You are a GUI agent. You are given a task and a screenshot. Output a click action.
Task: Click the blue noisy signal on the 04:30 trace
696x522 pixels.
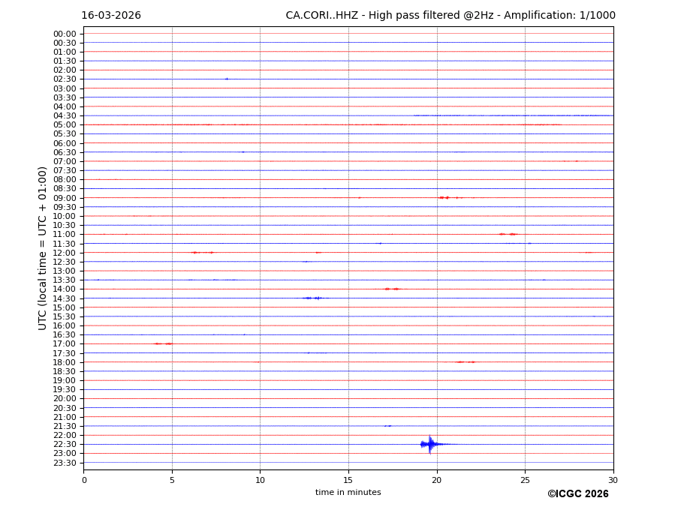511,115
